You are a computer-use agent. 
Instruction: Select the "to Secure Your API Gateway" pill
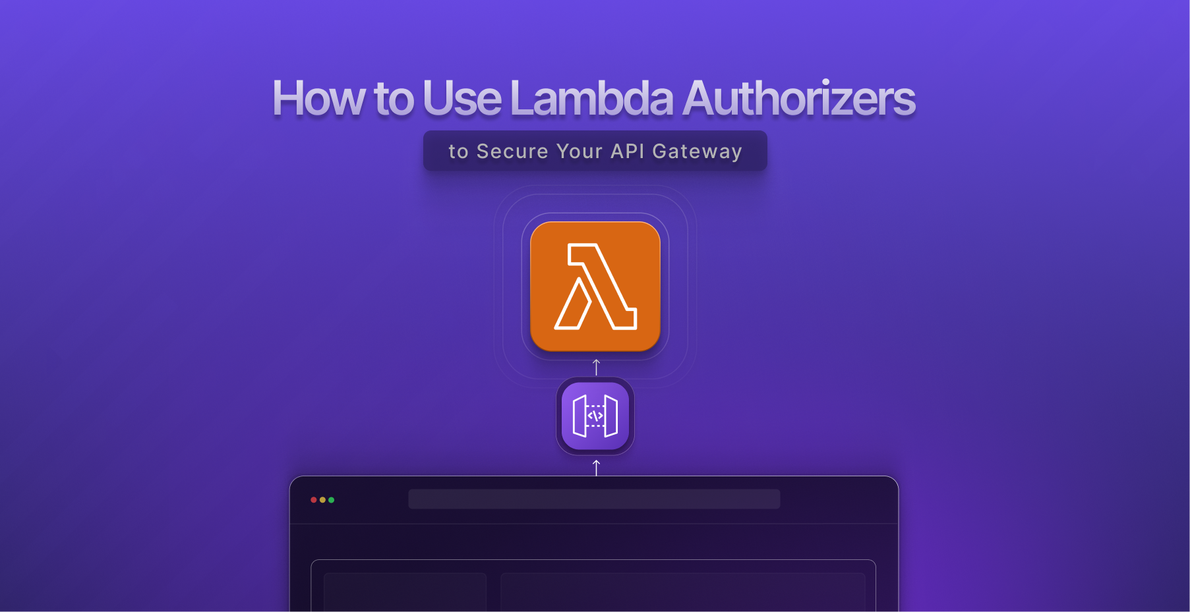click(595, 151)
